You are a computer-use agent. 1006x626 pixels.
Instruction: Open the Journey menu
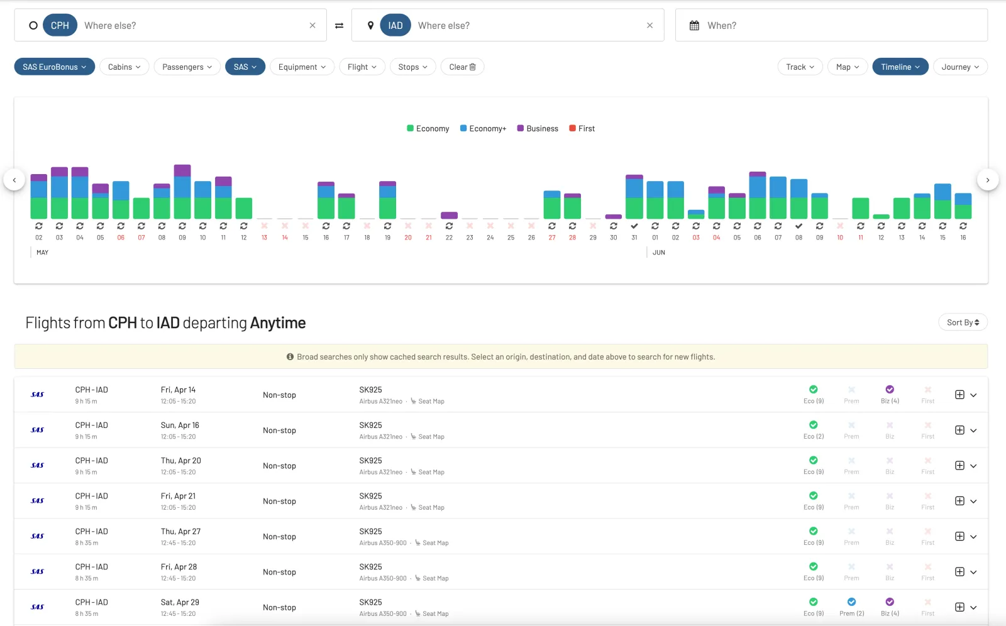pyautogui.click(x=960, y=67)
